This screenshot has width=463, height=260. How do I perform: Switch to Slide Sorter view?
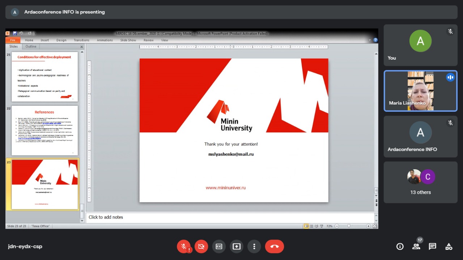coord(311,226)
